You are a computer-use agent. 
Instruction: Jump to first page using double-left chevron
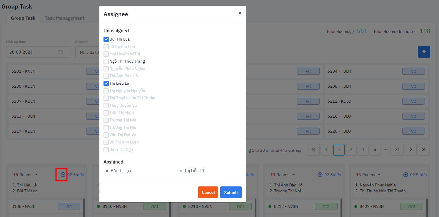(x=313, y=150)
